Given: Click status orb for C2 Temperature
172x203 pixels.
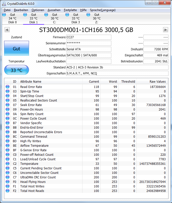Looking at the screenshot, I should coord(8,164).
